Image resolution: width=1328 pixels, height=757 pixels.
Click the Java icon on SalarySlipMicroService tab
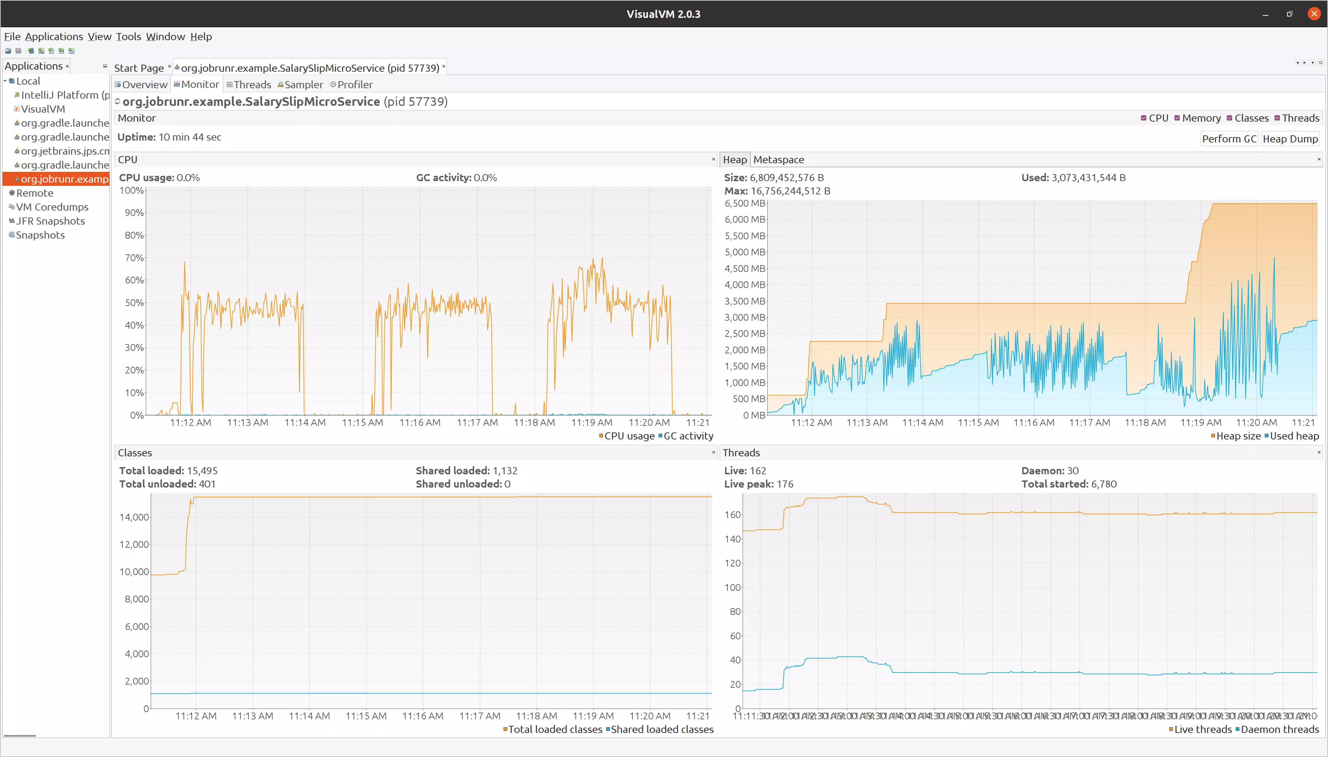coord(177,67)
